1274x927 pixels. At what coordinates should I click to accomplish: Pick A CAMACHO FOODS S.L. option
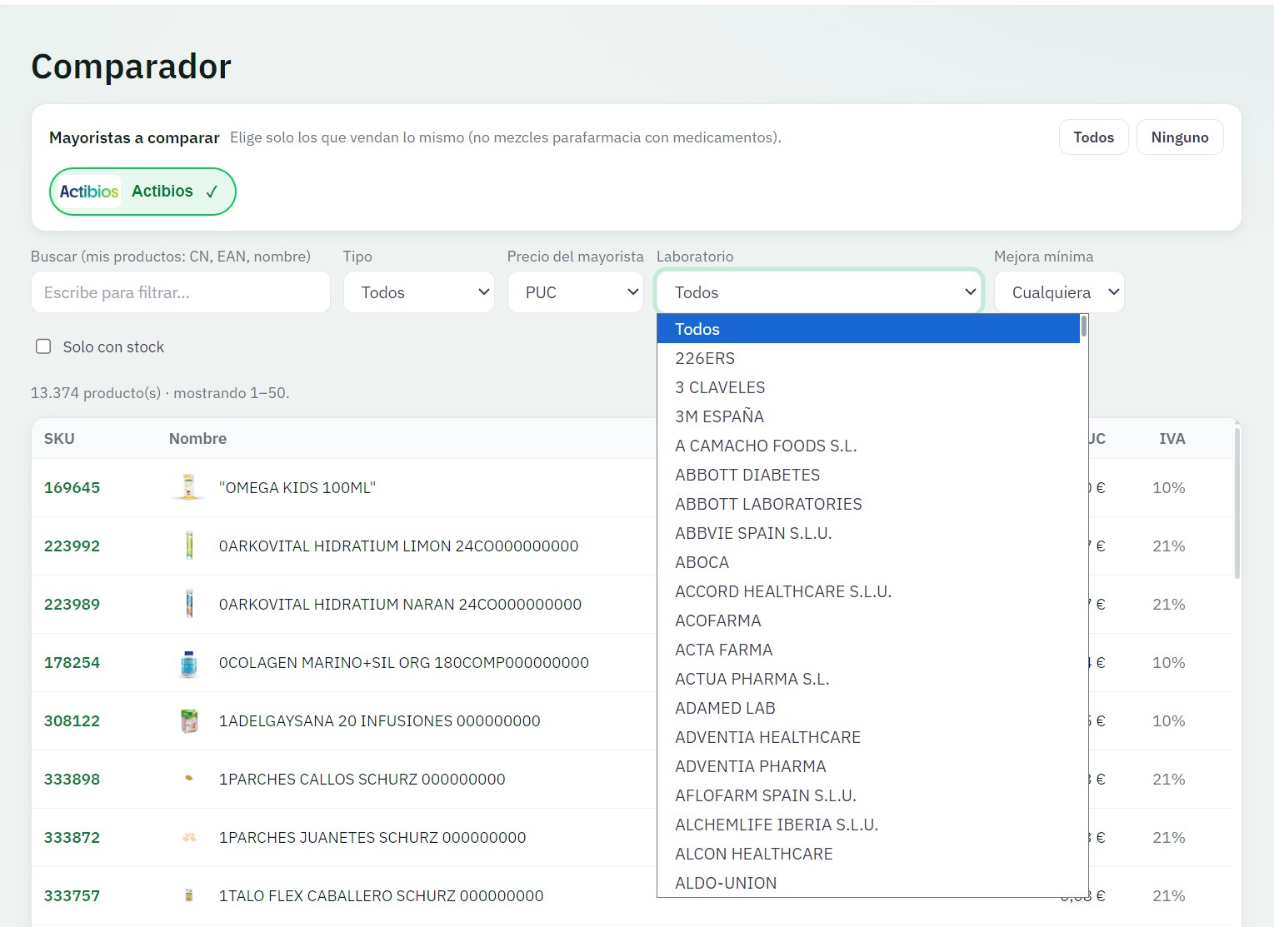tap(868, 446)
